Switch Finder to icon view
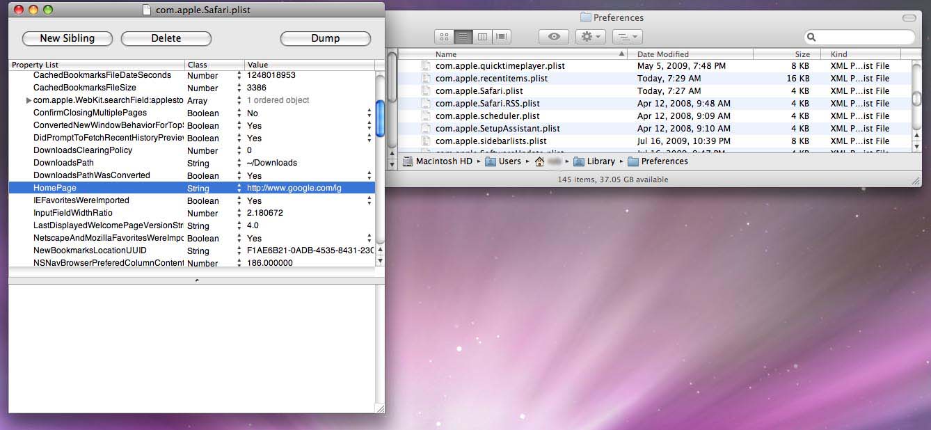Screen dimensions: 931x430 [x=445, y=37]
